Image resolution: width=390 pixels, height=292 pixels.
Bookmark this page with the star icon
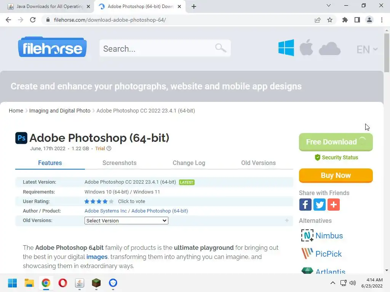point(330,20)
